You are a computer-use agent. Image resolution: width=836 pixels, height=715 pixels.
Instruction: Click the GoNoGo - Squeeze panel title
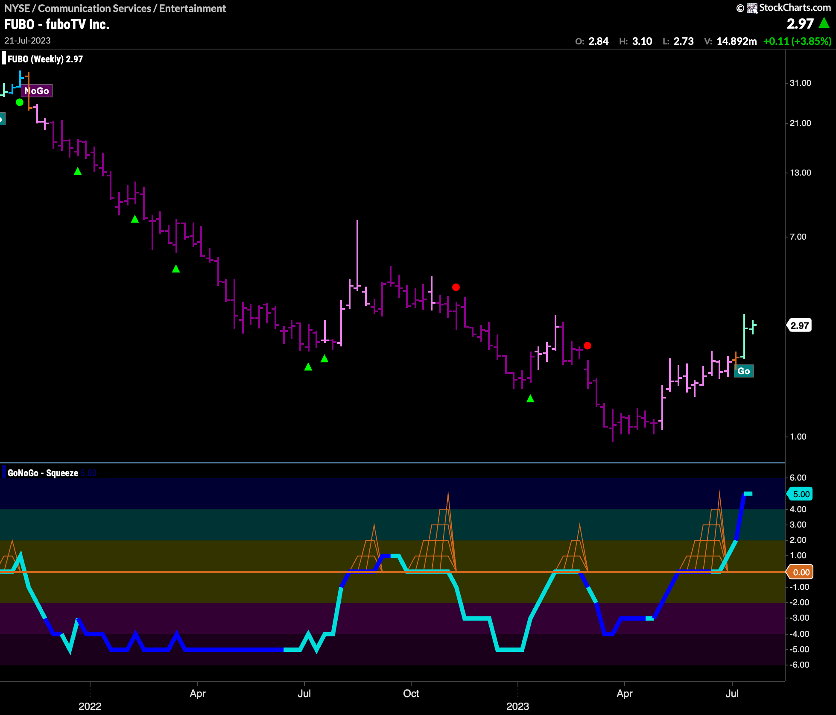pyautogui.click(x=43, y=473)
